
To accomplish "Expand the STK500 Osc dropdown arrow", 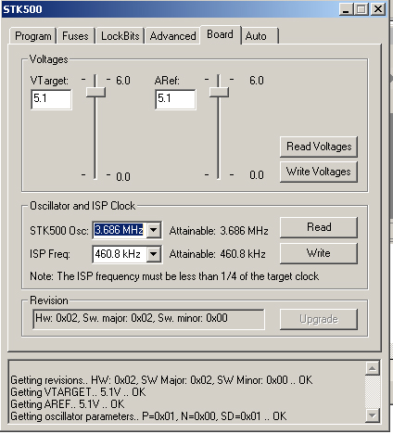I will pyautogui.click(x=154, y=230).
